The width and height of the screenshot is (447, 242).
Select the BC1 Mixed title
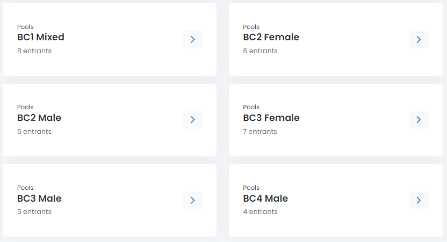click(x=41, y=37)
